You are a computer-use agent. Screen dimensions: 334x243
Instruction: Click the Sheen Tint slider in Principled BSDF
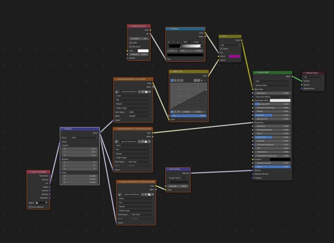tap(273, 137)
